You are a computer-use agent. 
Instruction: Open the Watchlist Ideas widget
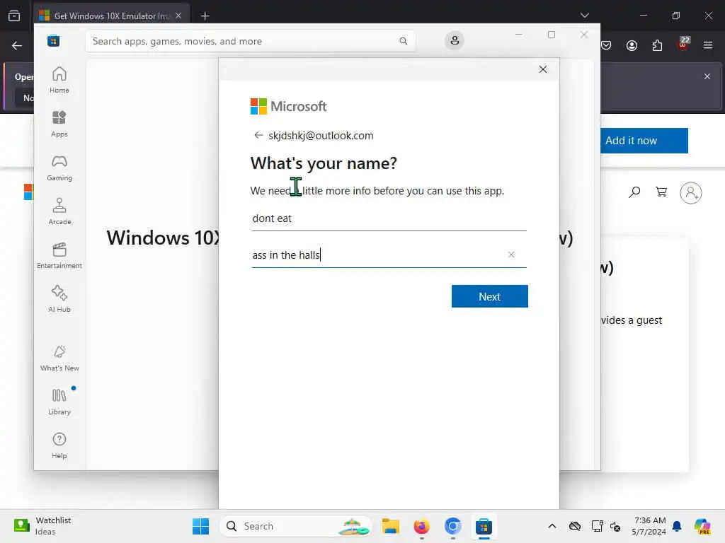pos(42,525)
